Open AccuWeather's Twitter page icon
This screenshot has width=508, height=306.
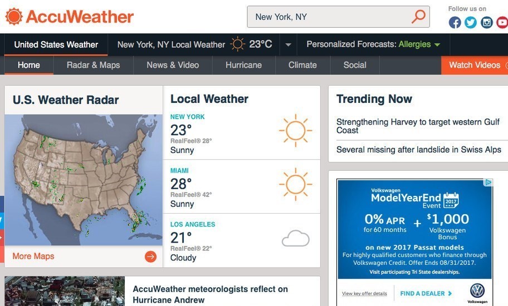click(x=471, y=23)
